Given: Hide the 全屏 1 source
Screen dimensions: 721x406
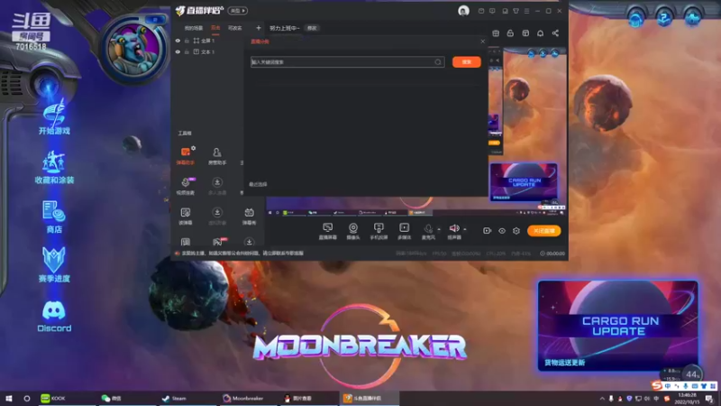Looking at the screenshot, I should 178,41.
